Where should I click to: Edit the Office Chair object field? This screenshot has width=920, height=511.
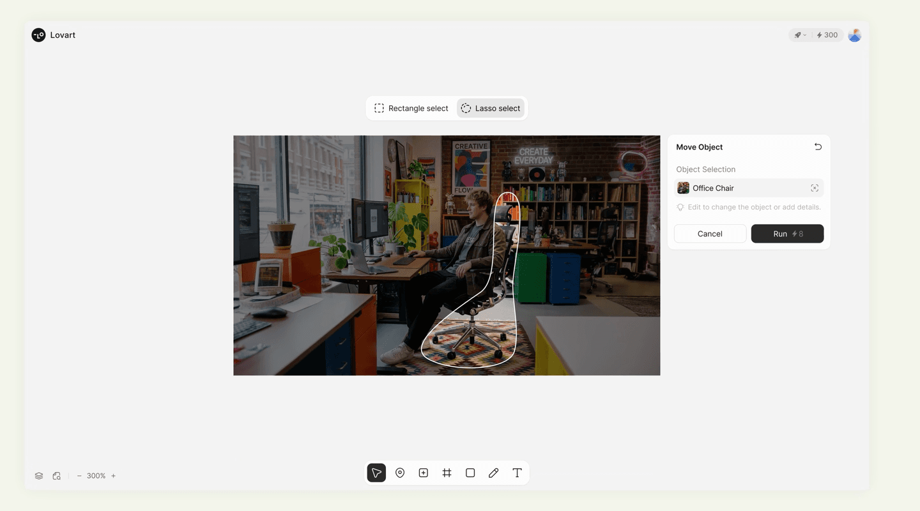point(741,188)
